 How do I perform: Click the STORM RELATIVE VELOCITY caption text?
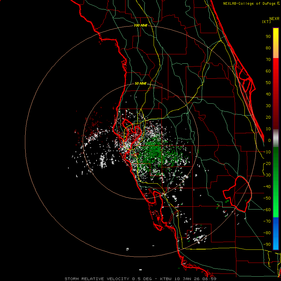97,279
